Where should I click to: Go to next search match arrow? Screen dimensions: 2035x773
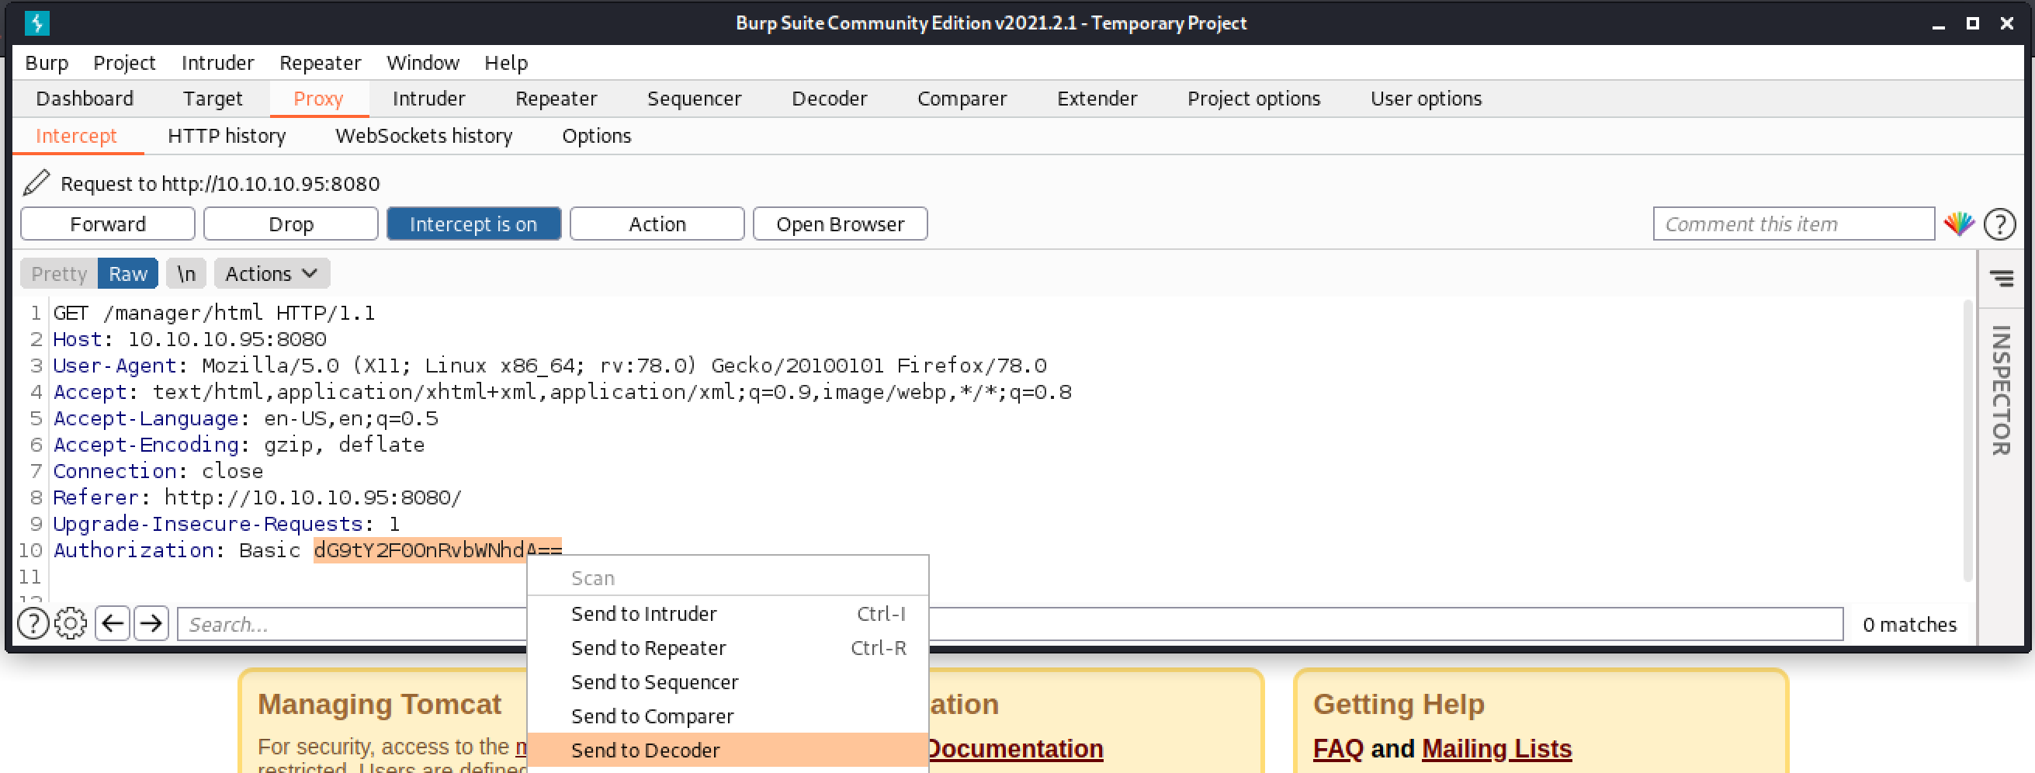point(151,624)
